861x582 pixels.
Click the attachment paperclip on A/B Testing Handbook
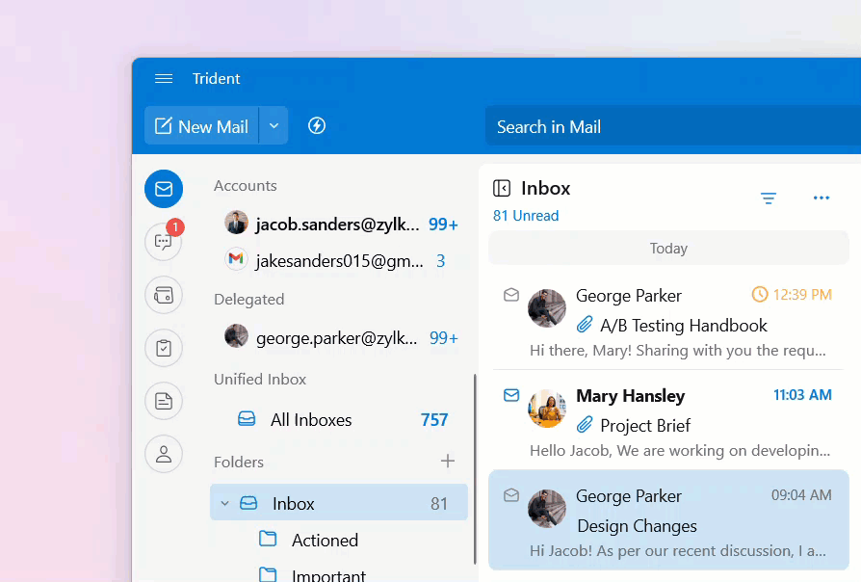coord(585,325)
